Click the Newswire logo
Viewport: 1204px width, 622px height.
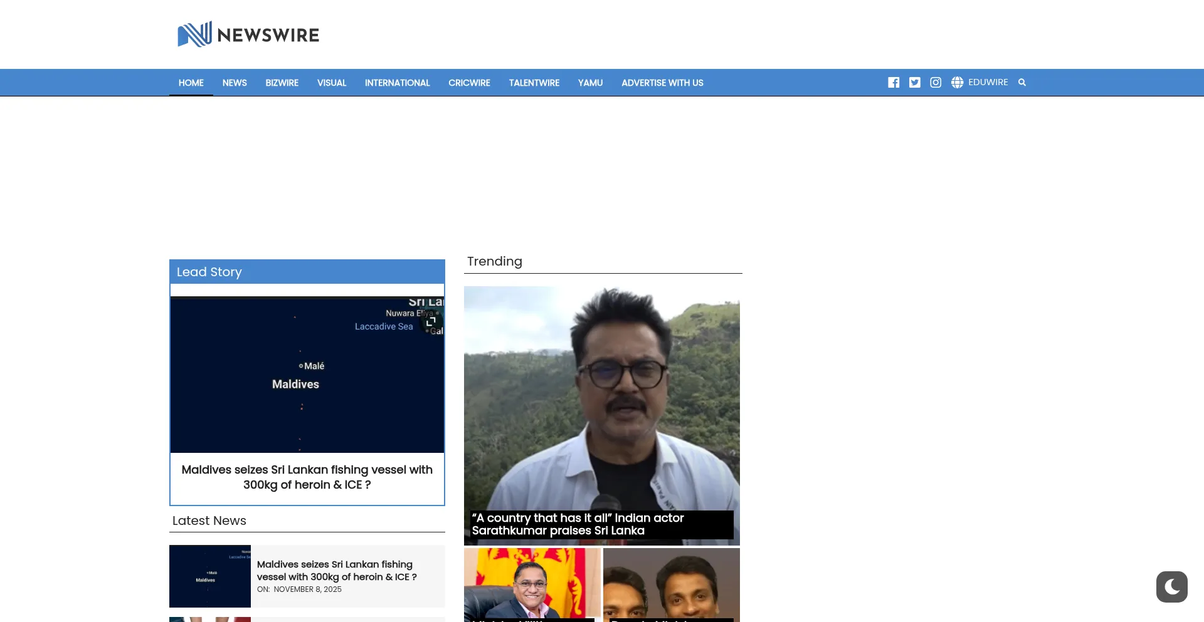pos(248,34)
